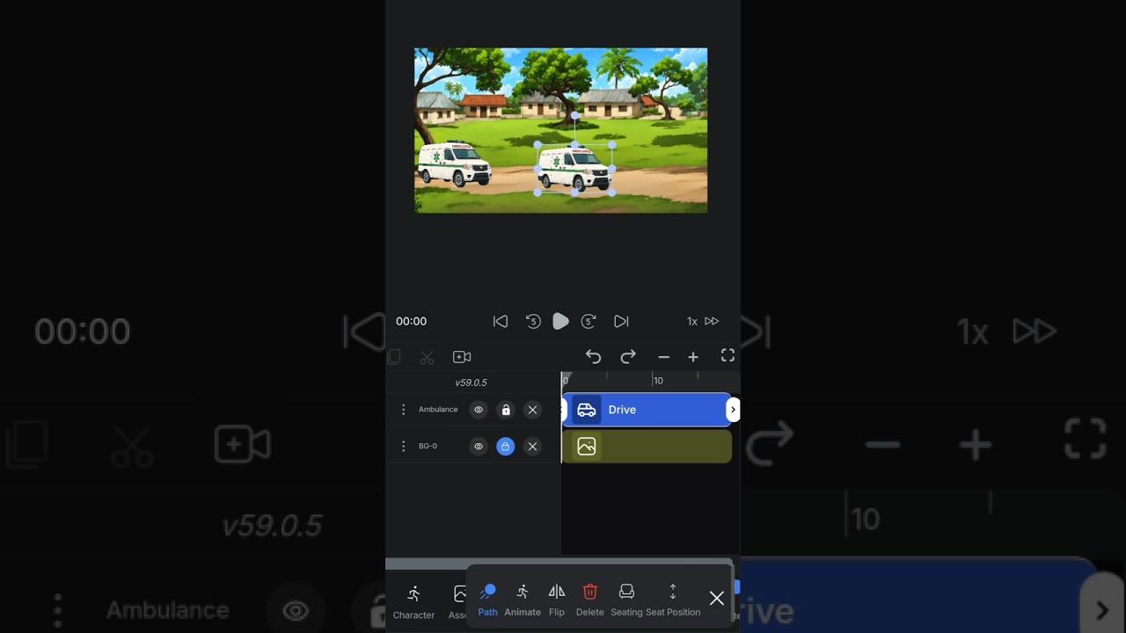Image resolution: width=1126 pixels, height=633 pixels.
Task: Select the Drive clip on timeline
Action: point(647,410)
